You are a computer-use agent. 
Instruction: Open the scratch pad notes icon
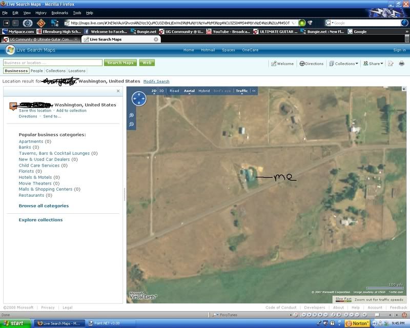[x=391, y=64]
